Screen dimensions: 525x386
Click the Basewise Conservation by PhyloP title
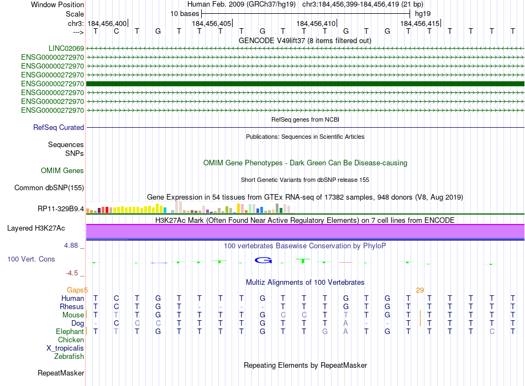(x=305, y=246)
